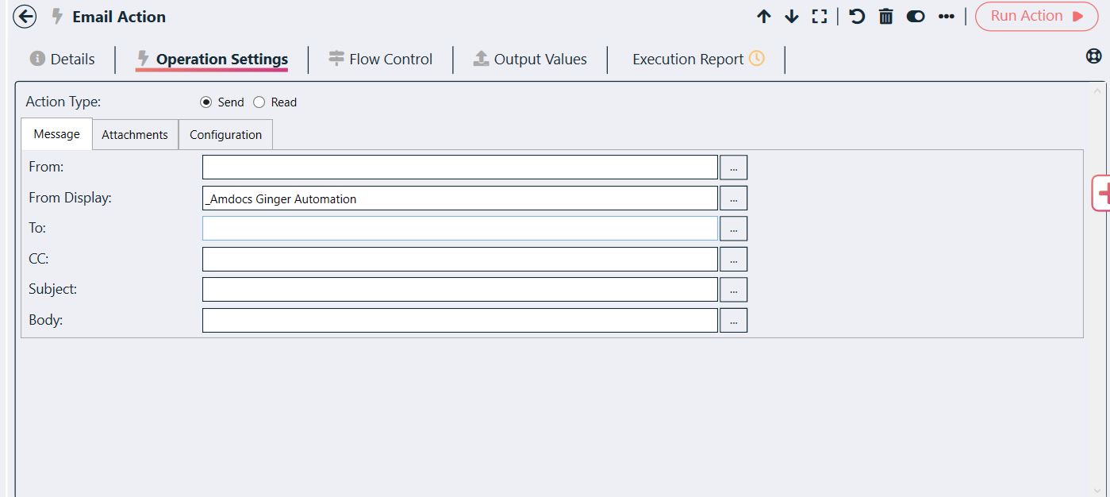Viewport: 1110px width, 497px height.
Task: Select the Send radio button
Action: click(x=206, y=102)
